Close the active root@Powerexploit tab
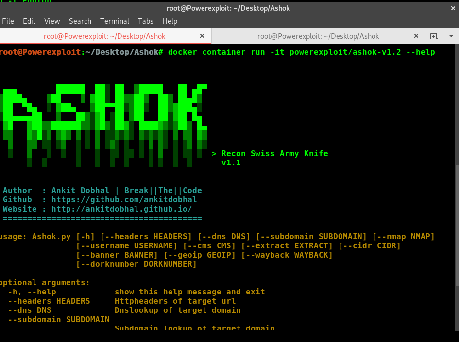Viewport: 459px width, 342px height. pyautogui.click(x=202, y=36)
